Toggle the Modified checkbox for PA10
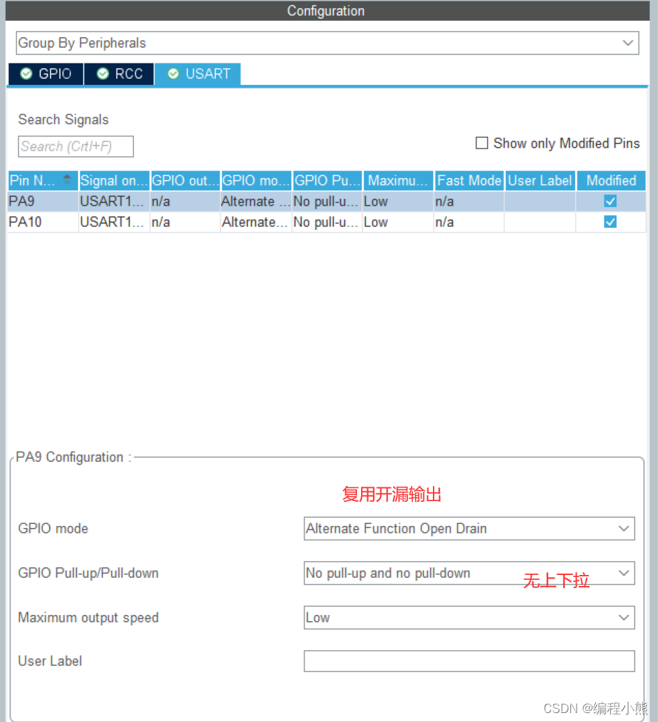 [610, 222]
